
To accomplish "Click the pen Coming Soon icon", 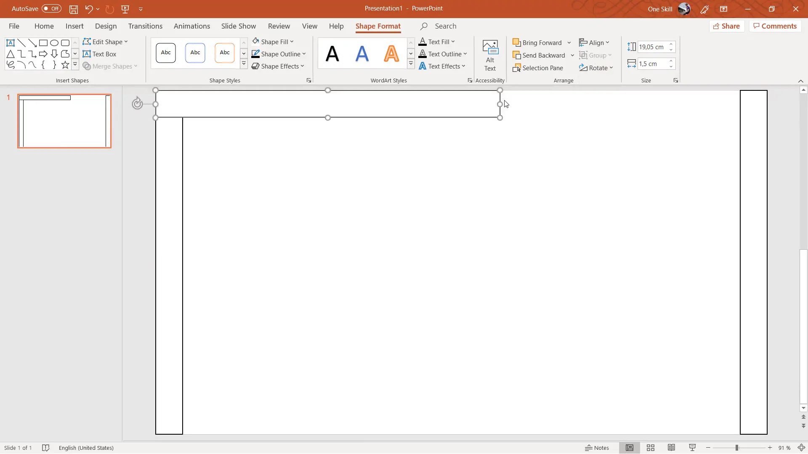I will click(x=704, y=9).
